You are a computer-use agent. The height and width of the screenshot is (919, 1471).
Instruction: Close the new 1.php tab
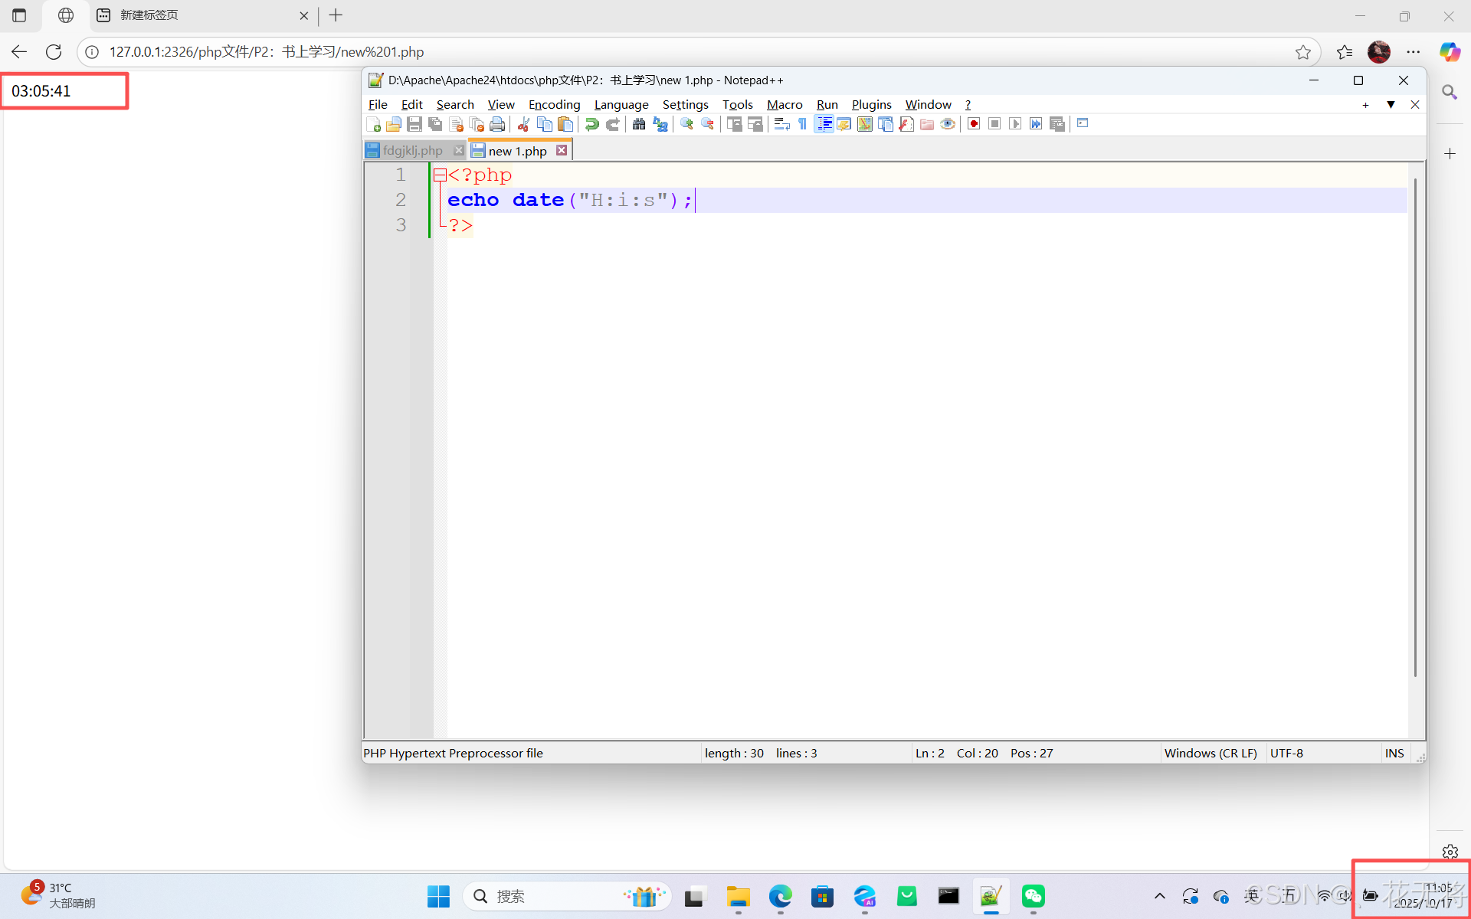pyautogui.click(x=562, y=150)
